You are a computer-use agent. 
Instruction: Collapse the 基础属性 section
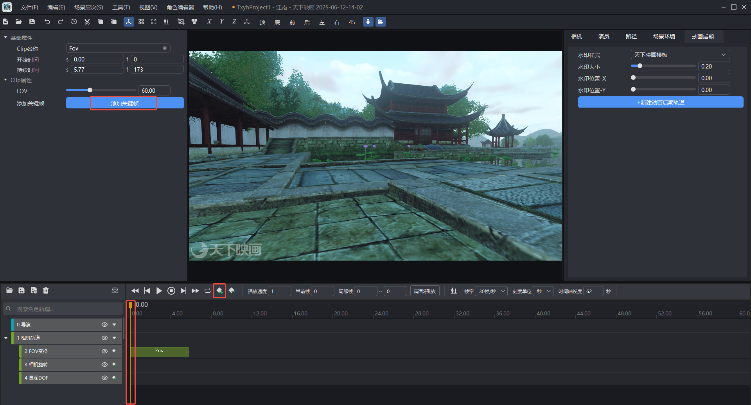5,38
